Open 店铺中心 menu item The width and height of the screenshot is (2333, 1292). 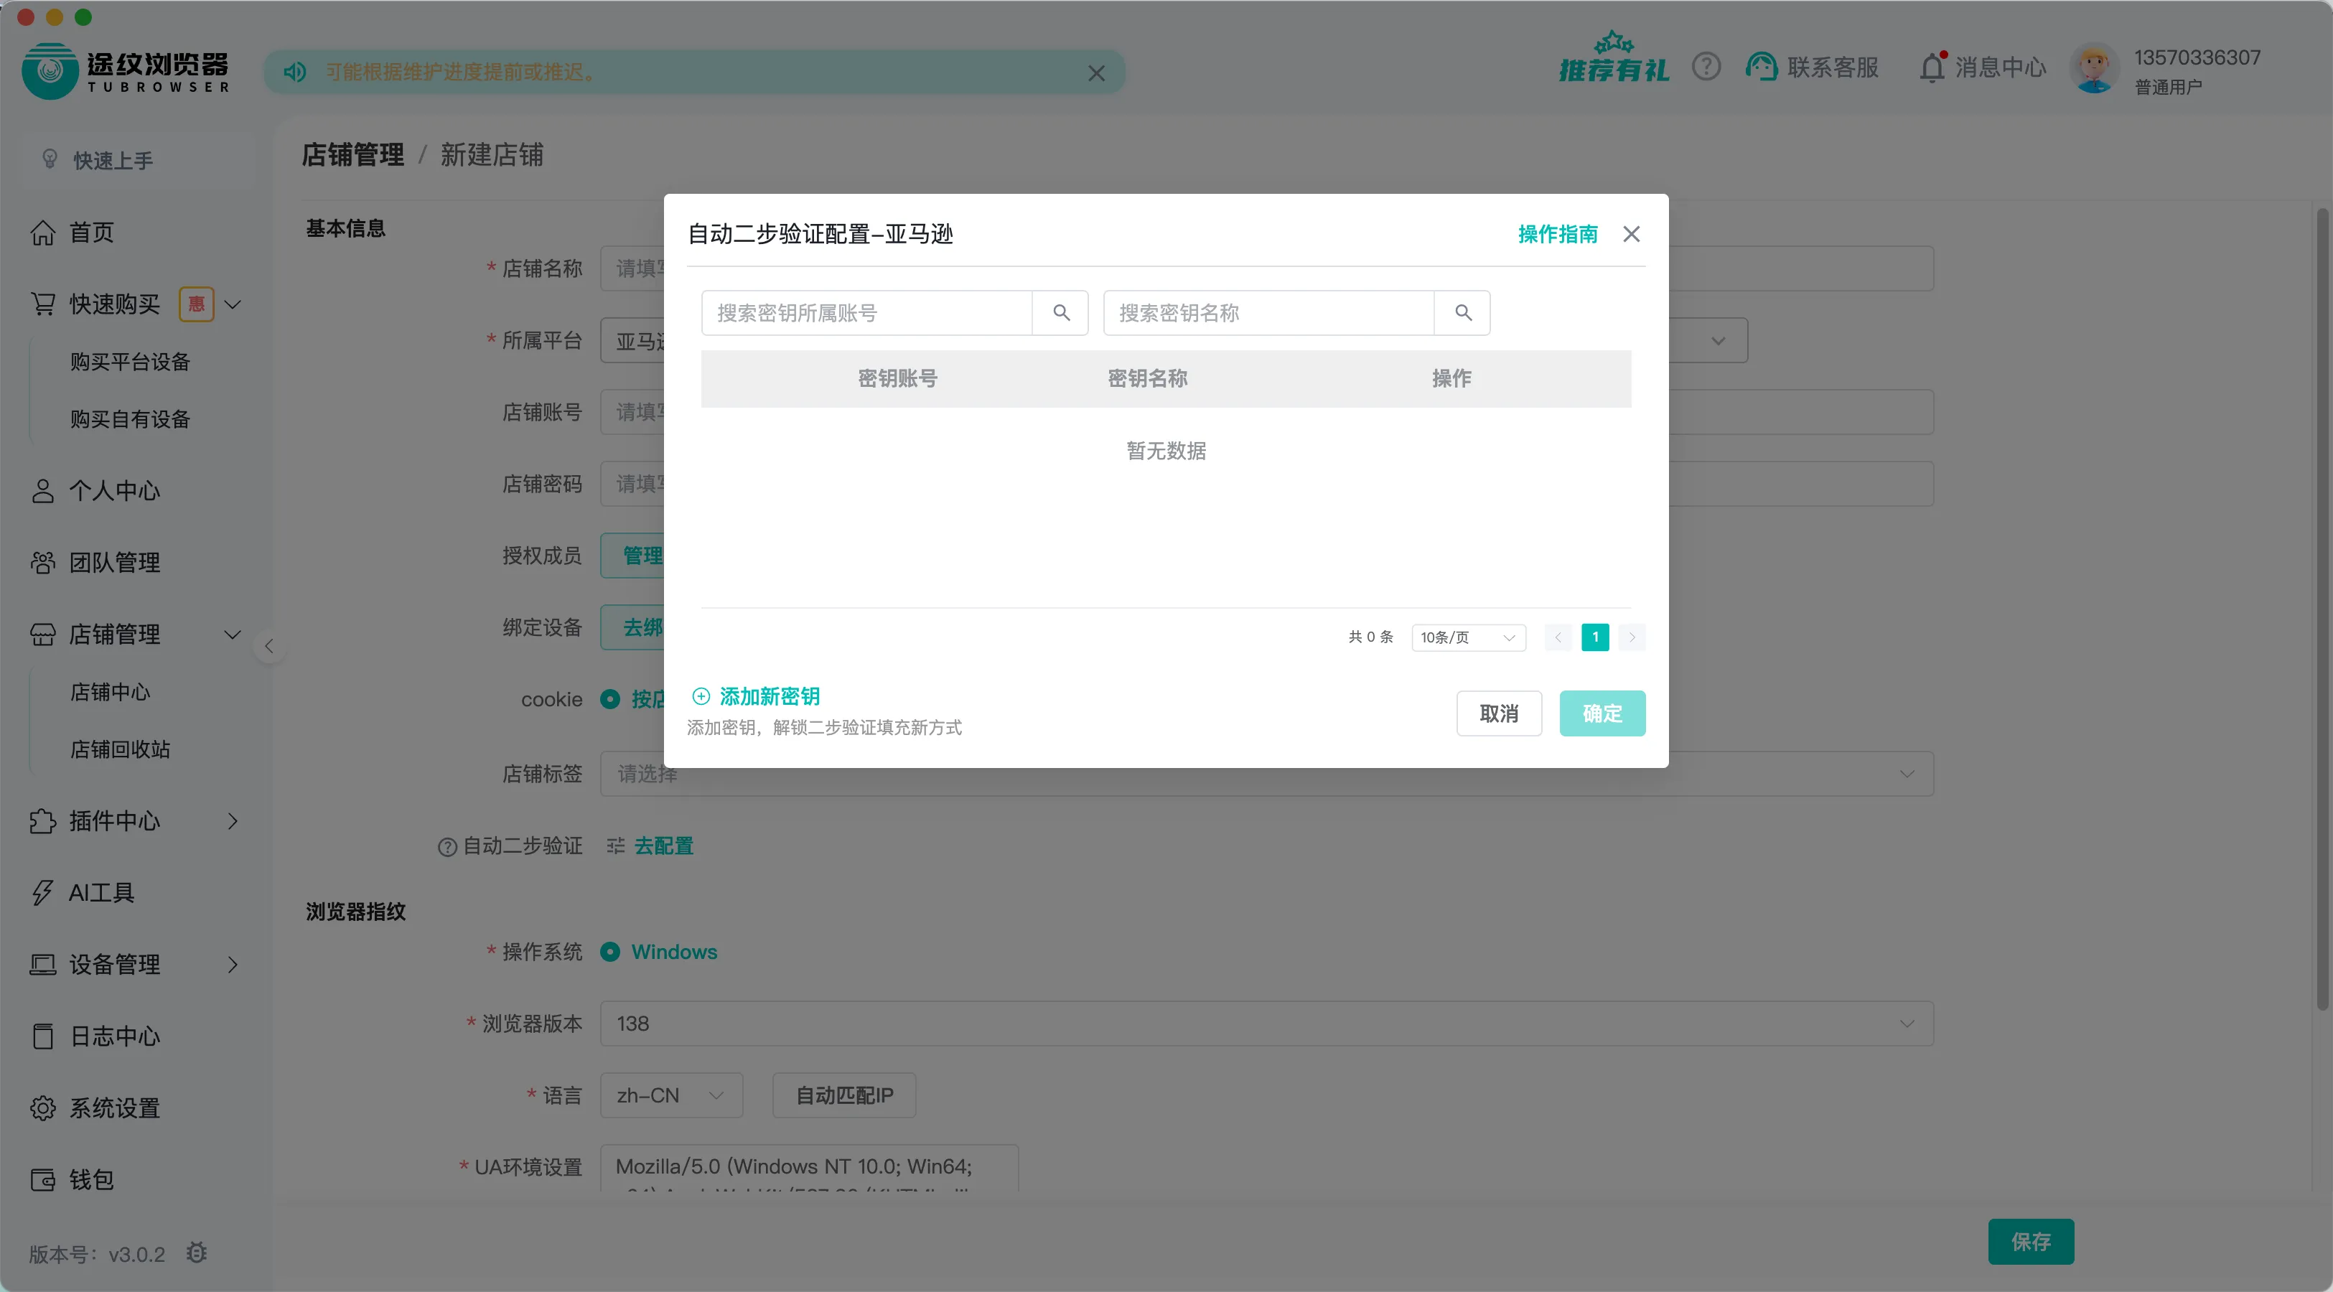click(x=111, y=692)
